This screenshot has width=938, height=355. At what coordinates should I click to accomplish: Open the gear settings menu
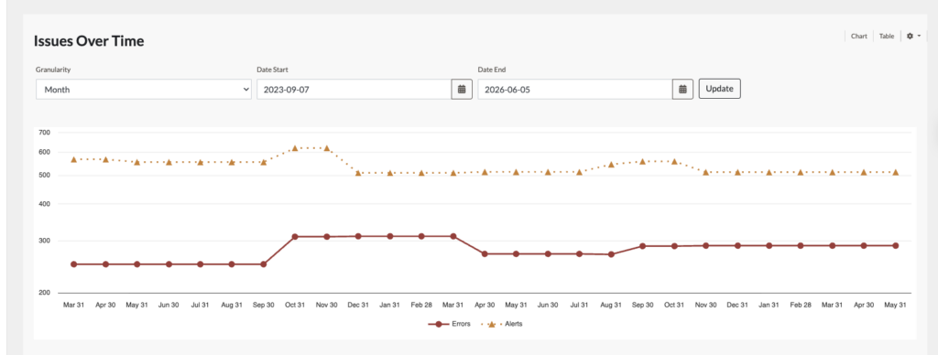[x=913, y=36]
